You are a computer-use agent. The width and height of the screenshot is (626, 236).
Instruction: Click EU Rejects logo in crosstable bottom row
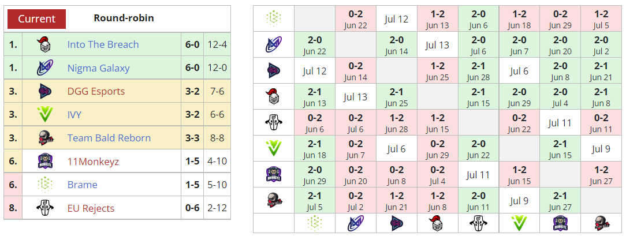click(478, 223)
